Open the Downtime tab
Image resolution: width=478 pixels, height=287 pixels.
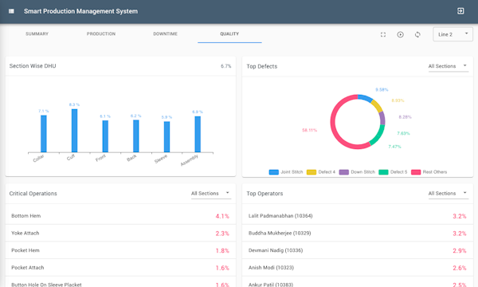(165, 33)
